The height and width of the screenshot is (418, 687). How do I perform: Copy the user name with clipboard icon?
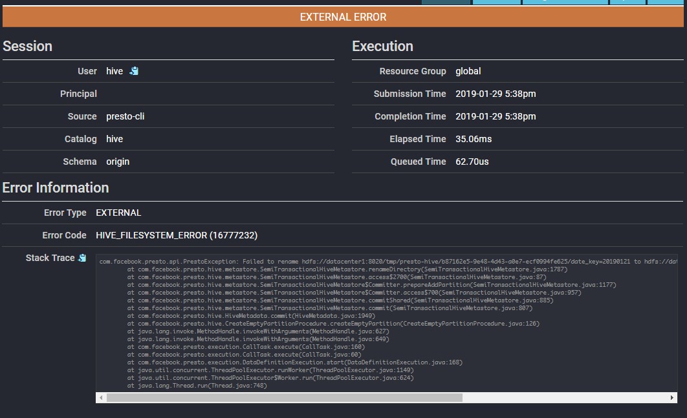click(x=134, y=71)
